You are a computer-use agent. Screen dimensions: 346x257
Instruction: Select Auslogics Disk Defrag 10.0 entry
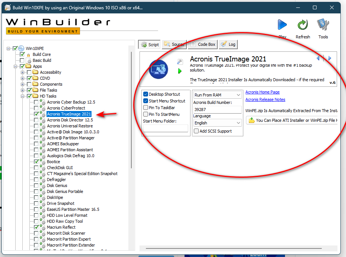point(71,156)
